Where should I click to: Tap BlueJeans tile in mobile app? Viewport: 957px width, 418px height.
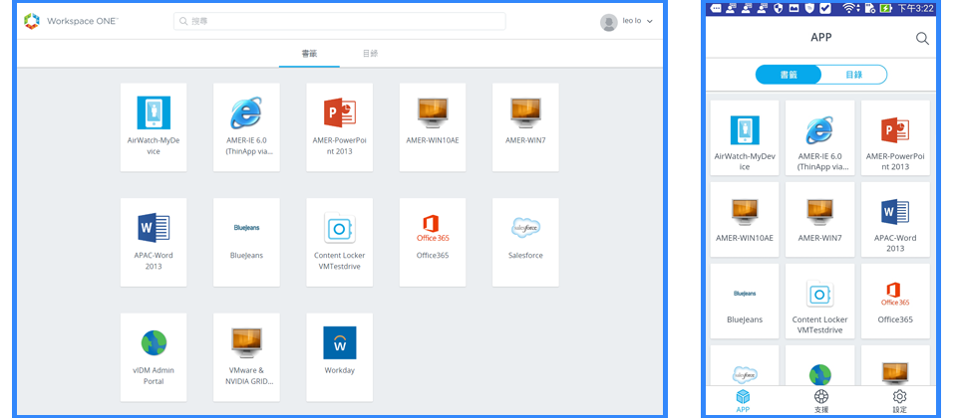pyautogui.click(x=745, y=301)
